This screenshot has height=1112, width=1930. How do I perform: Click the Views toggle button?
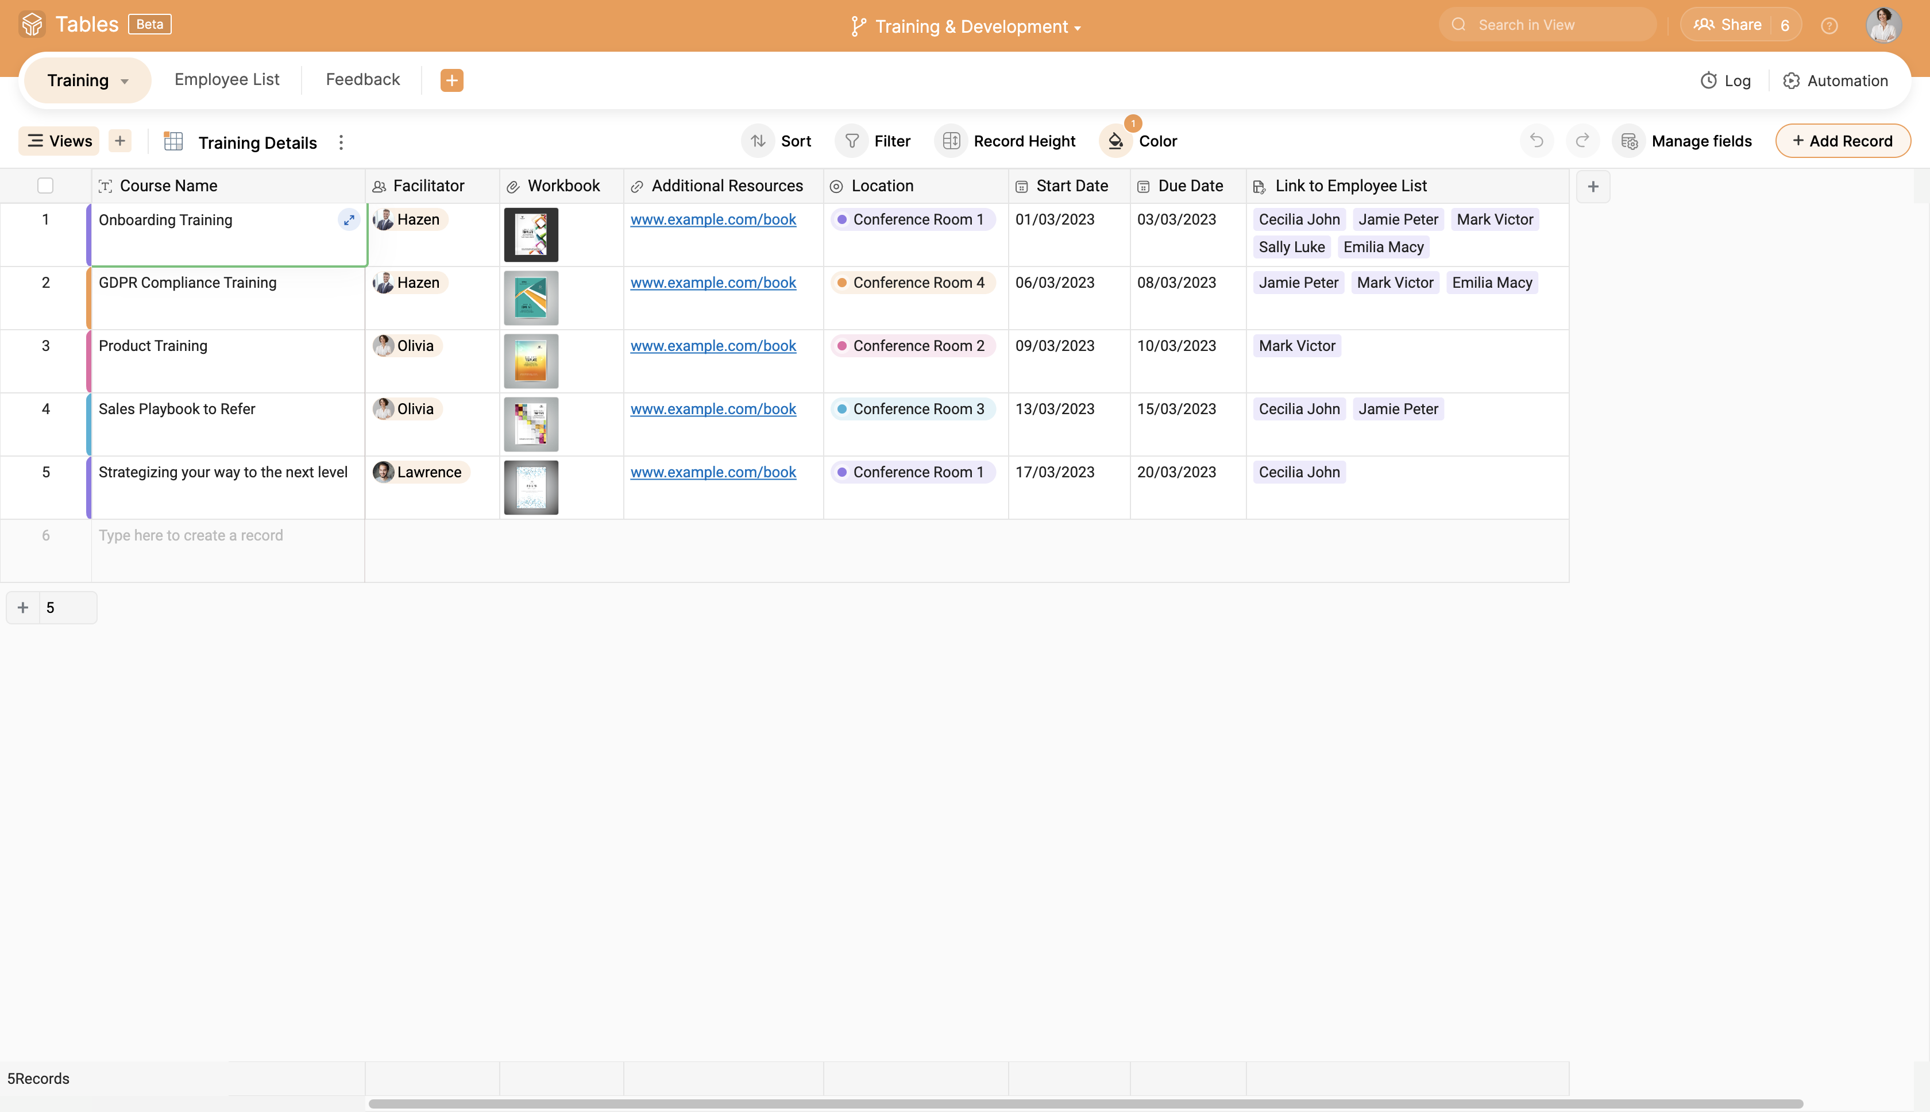click(60, 141)
